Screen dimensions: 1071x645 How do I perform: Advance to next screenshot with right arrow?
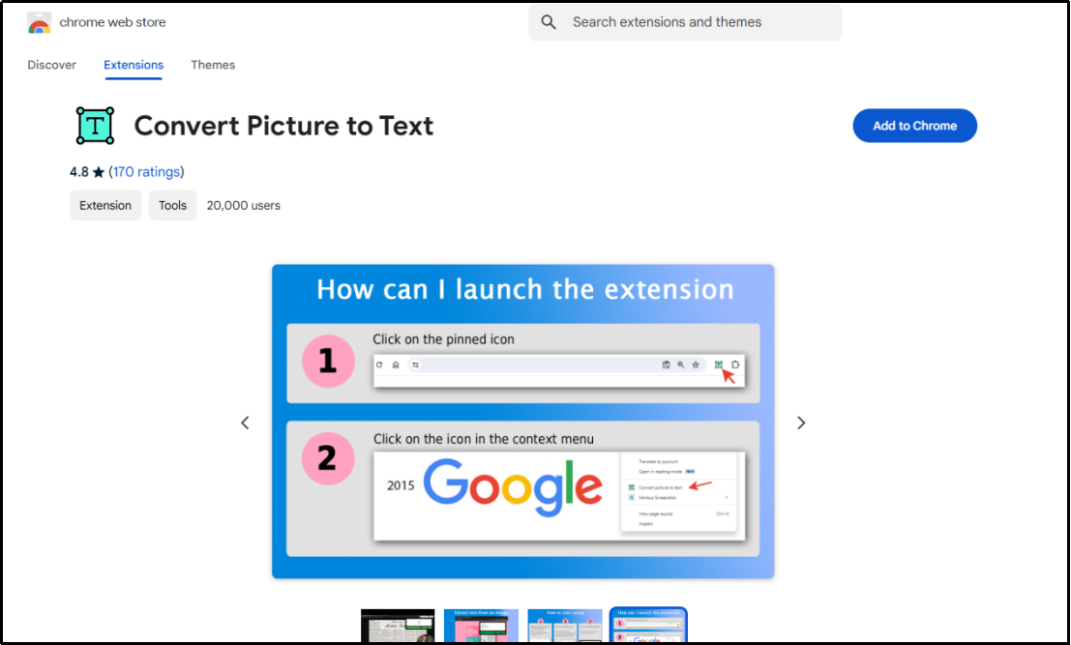[x=801, y=423]
